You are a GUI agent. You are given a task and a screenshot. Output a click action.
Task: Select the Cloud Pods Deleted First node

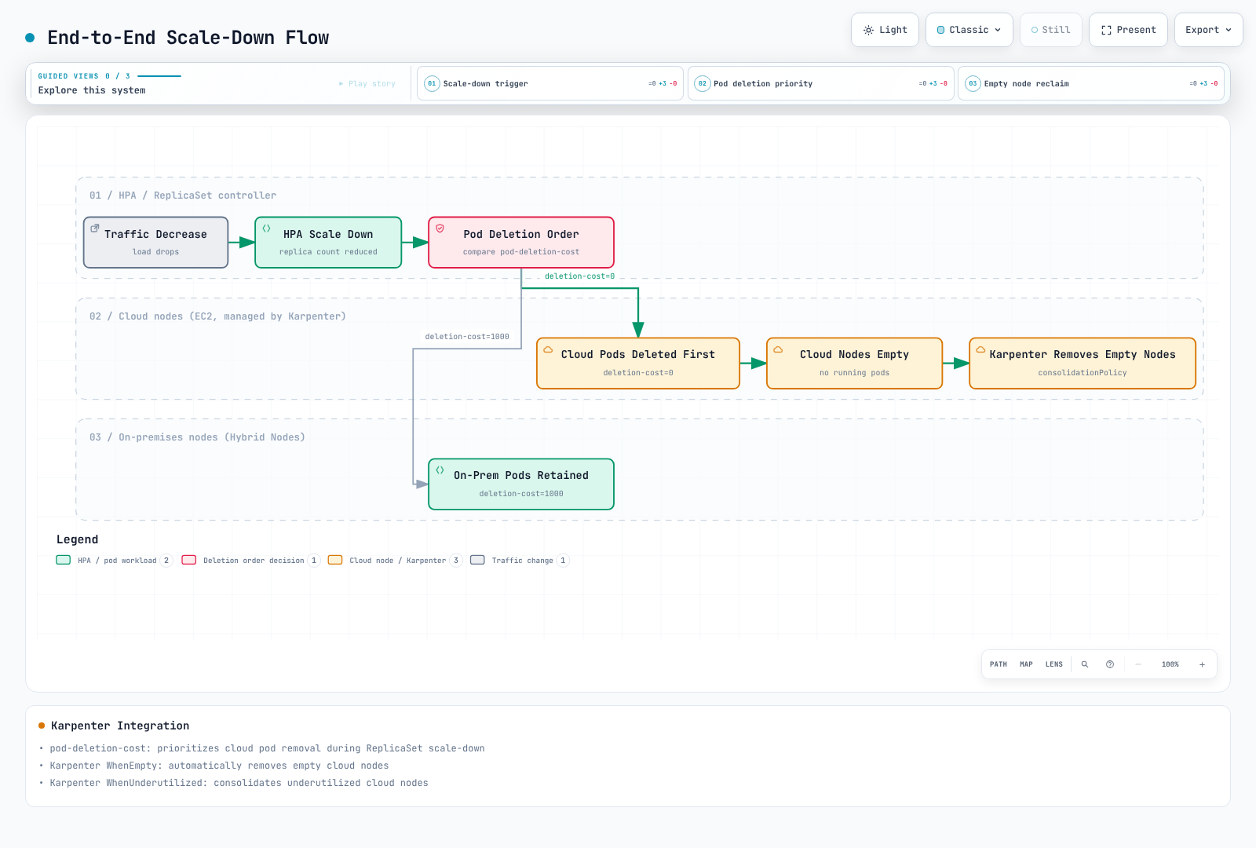638,364
